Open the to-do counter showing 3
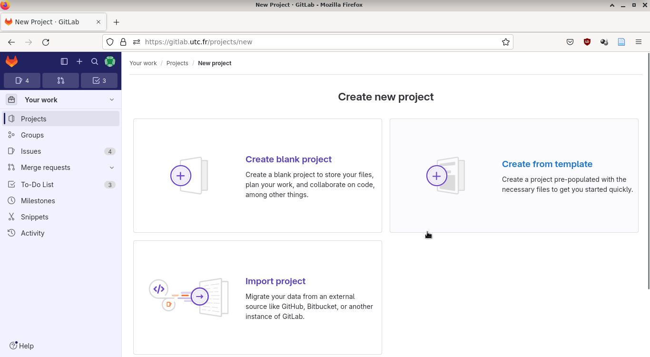The image size is (650, 357). [x=99, y=80]
